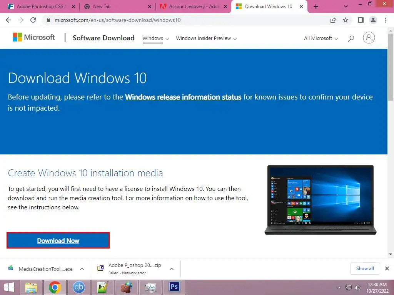
Task: Click the scrollbar down arrow
Action: click(x=391, y=254)
